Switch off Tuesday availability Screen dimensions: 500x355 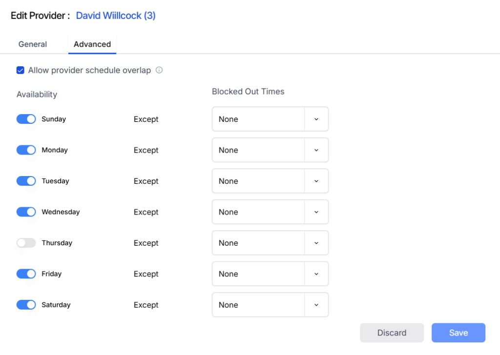point(26,181)
